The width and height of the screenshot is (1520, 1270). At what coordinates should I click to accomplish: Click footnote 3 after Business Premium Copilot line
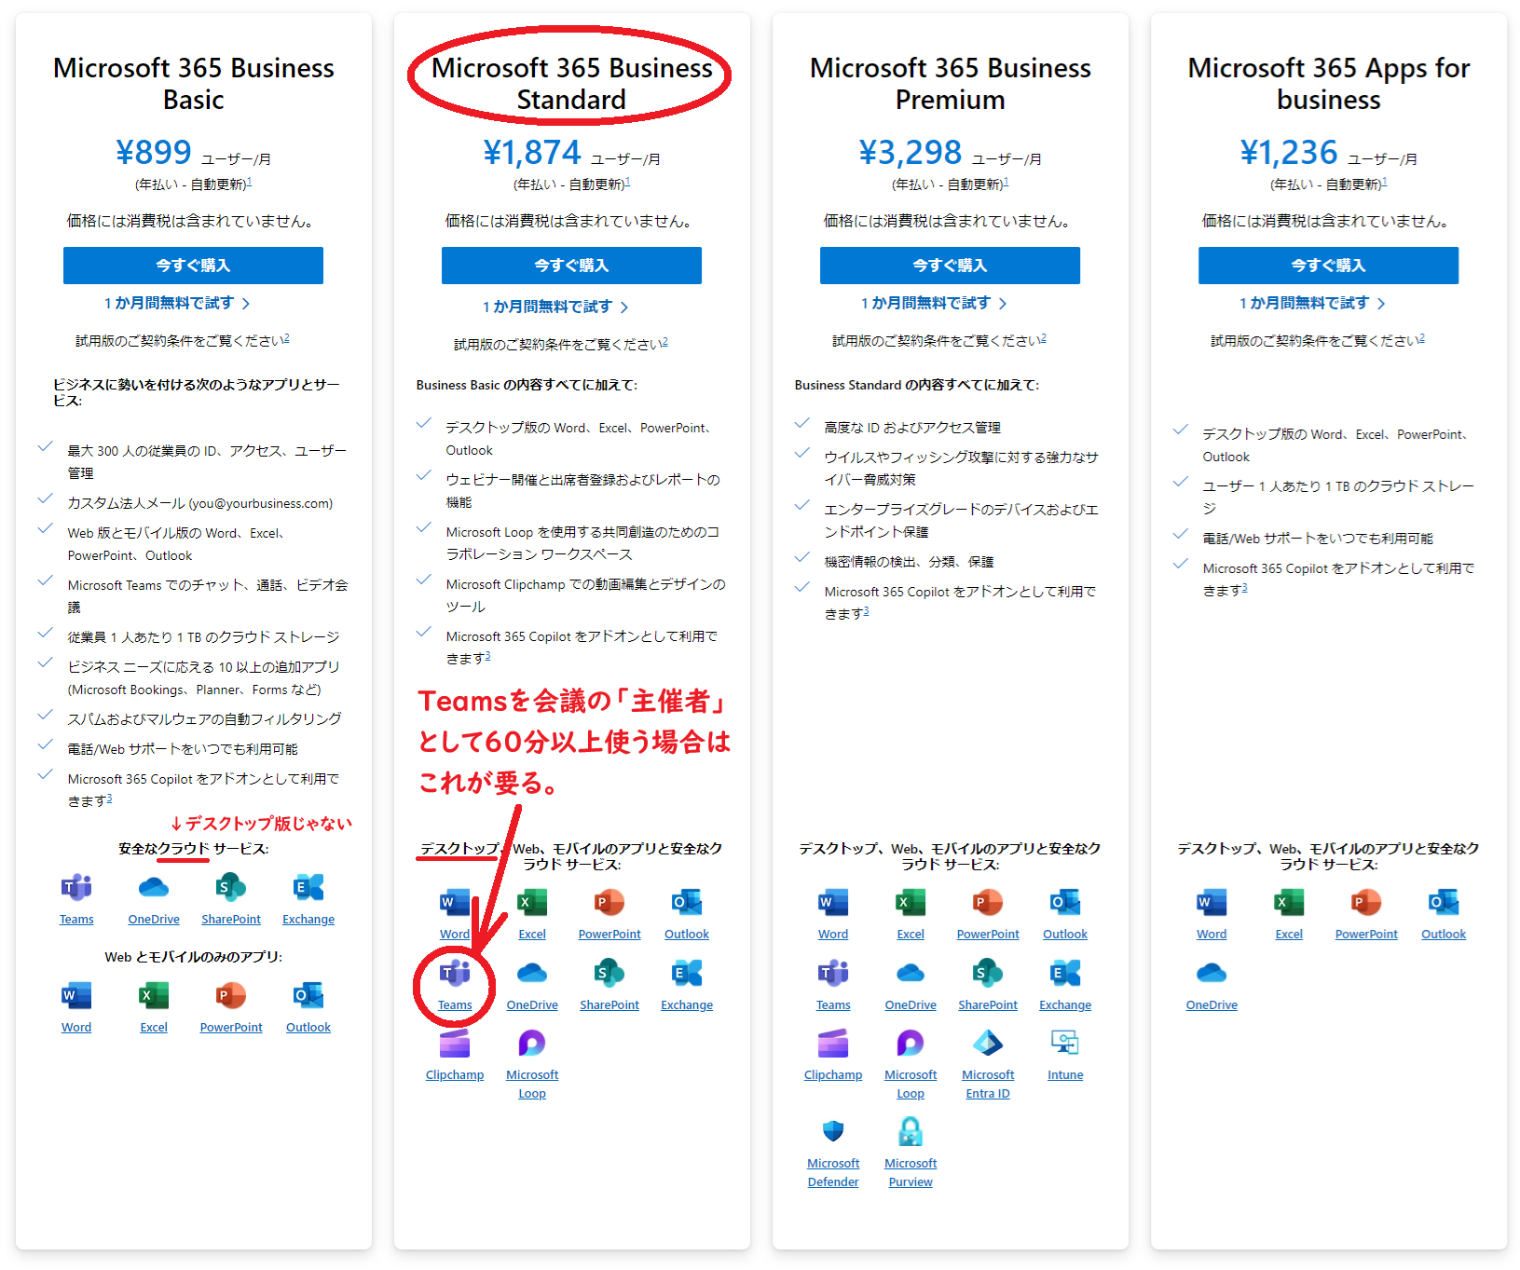point(867,611)
